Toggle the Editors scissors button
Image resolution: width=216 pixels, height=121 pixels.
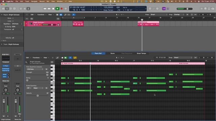point(28,9)
